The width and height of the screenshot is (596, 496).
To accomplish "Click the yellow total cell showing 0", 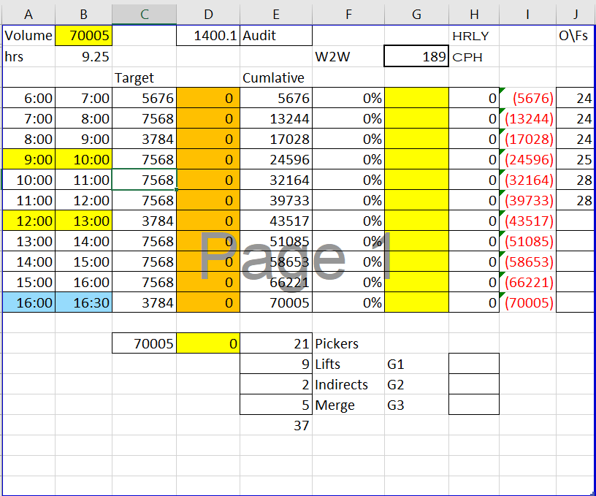I will (x=208, y=343).
